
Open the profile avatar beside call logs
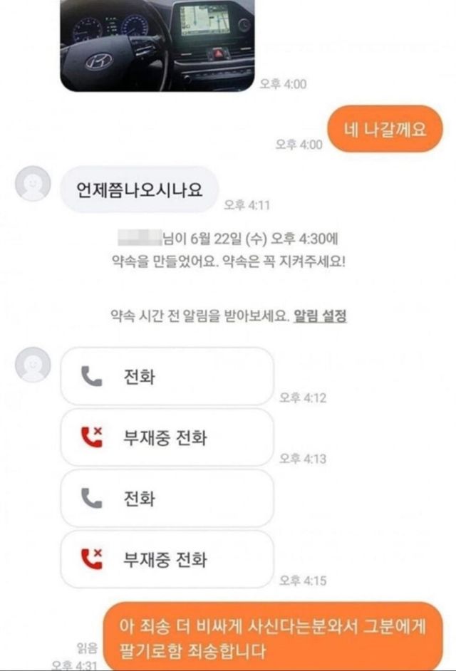pos(33,365)
